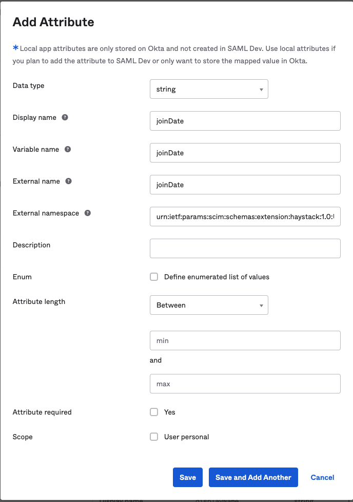Image resolution: width=353 pixels, height=502 pixels.
Task: Focus the max length input
Action: (245, 384)
